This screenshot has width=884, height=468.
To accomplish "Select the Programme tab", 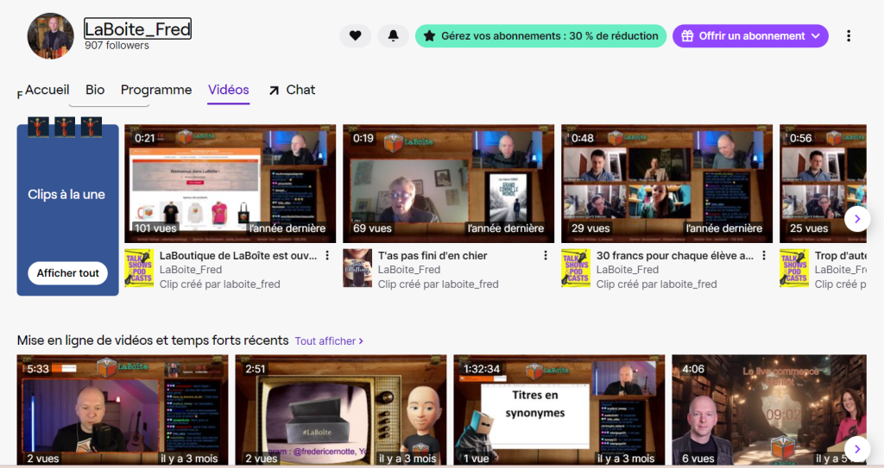I will click(156, 90).
